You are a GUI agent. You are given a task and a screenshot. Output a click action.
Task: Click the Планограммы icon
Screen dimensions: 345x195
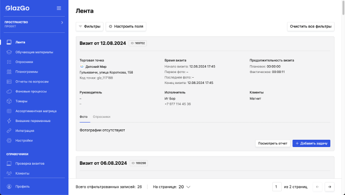[x=9, y=72]
